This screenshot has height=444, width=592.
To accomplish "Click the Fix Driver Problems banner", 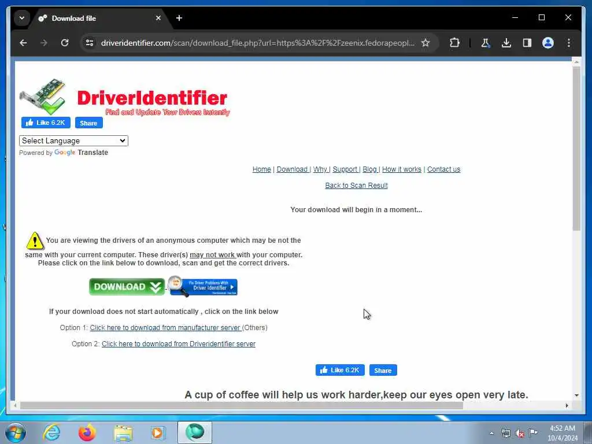I will (x=203, y=286).
